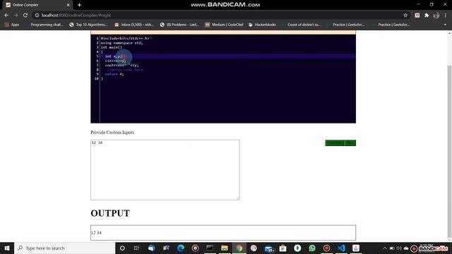This screenshot has width=452, height=254.
Task: Select the Online Compiler tab
Action: (x=37, y=5)
